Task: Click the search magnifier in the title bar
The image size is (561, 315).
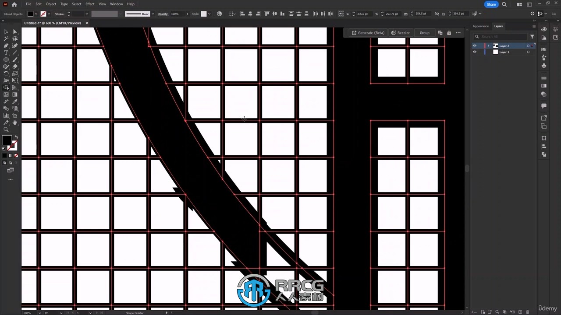Action: coord(504,4)
